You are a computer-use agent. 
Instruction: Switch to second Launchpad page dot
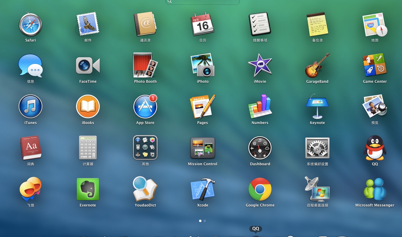[x=204, y=221]
